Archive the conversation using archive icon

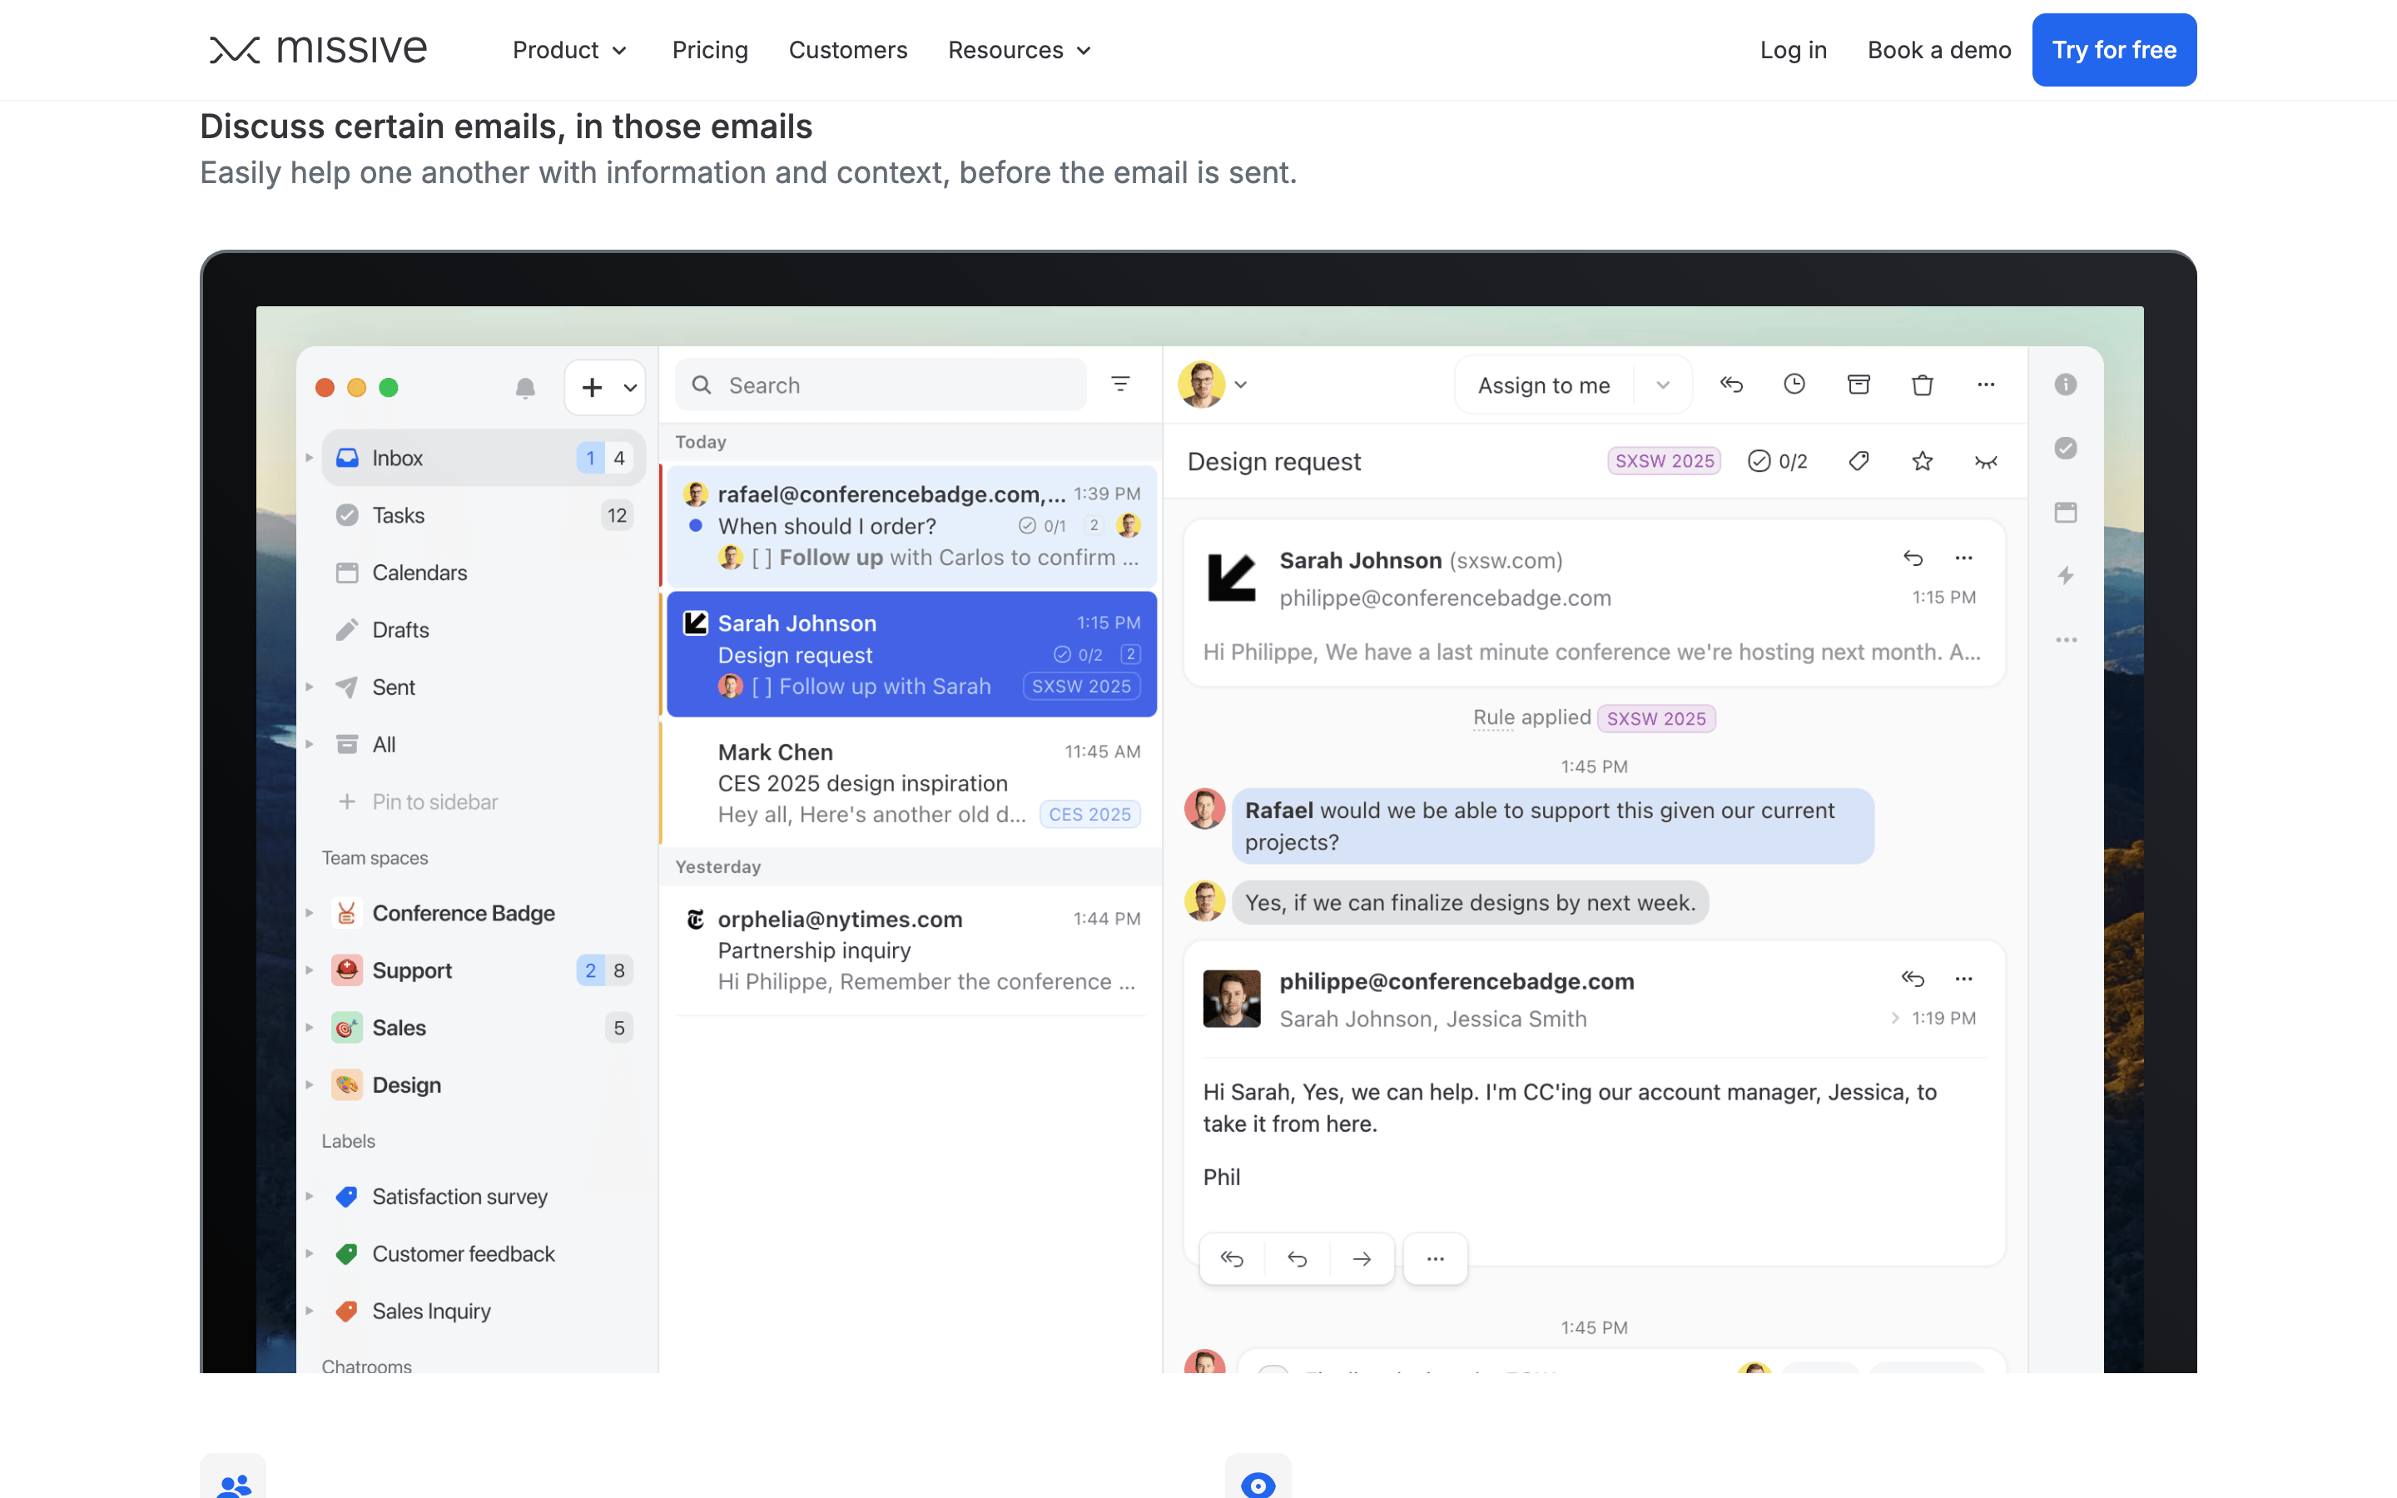tap(1859, 384)
